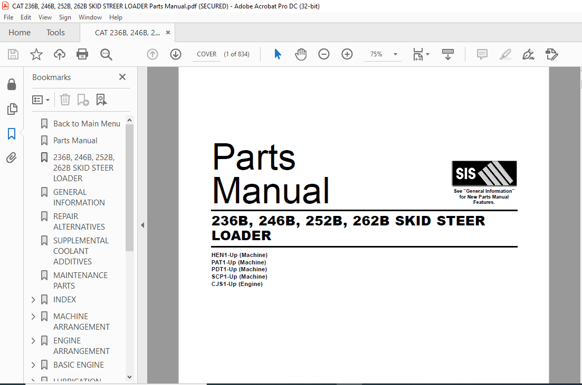Activate the hand pan tool
Image resolution: width=582 pixels, height=385 pixels.
301,54
